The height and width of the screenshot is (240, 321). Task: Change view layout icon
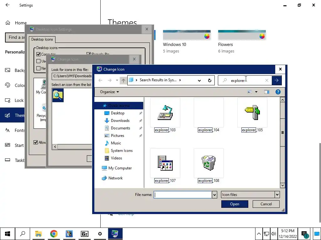click(x=250, y=92)
